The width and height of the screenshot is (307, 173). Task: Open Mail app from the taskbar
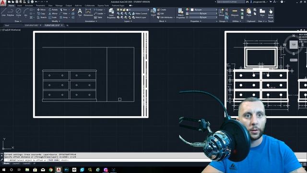(x=43, y=170)
